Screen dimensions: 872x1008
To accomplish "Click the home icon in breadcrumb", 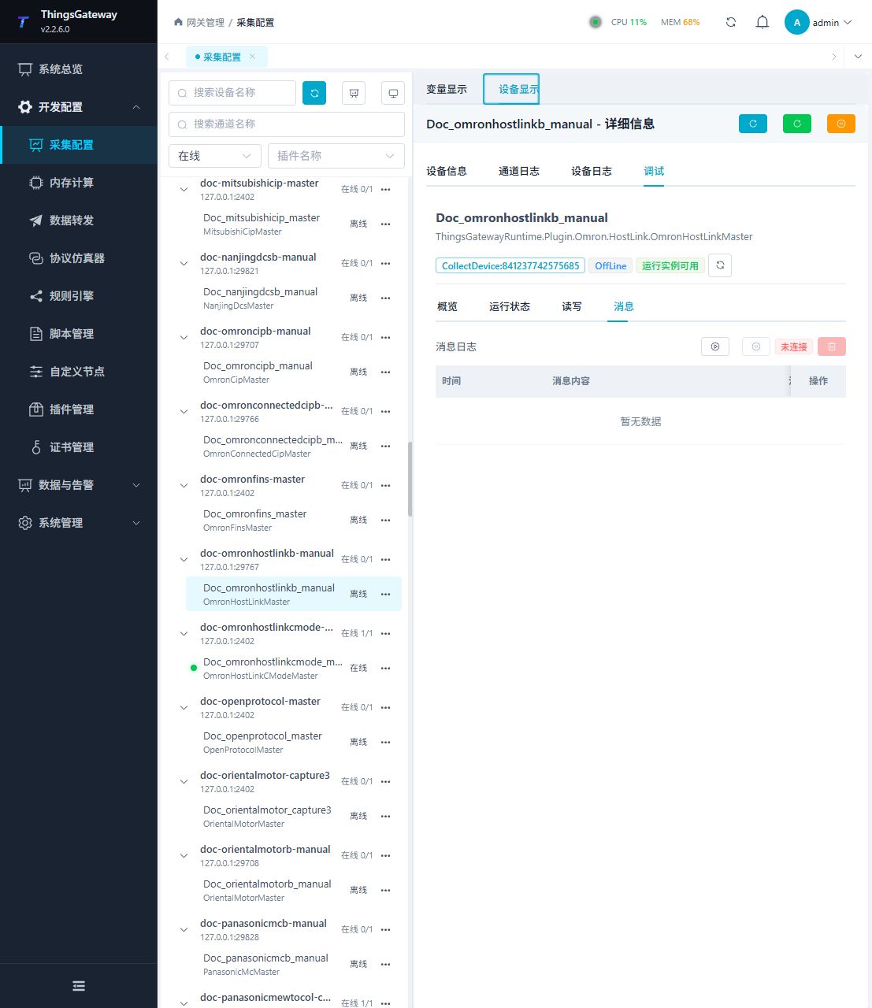I will (x=178, y=22).
